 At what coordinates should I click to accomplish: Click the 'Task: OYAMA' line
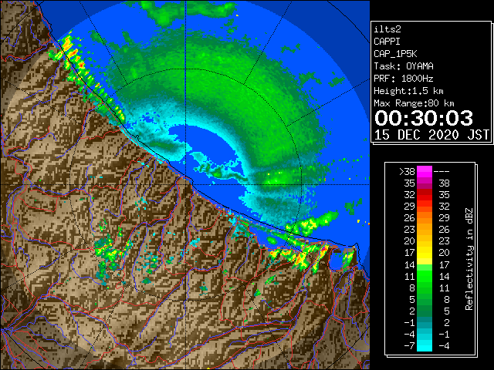[404, 66]
